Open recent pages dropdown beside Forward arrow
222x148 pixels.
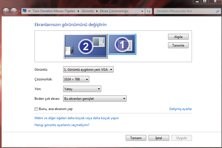point(19,11)
